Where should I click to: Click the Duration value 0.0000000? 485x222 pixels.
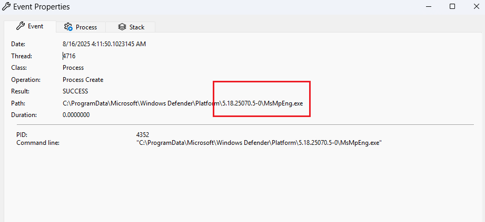pyautogui.click(x=76, y=115)
